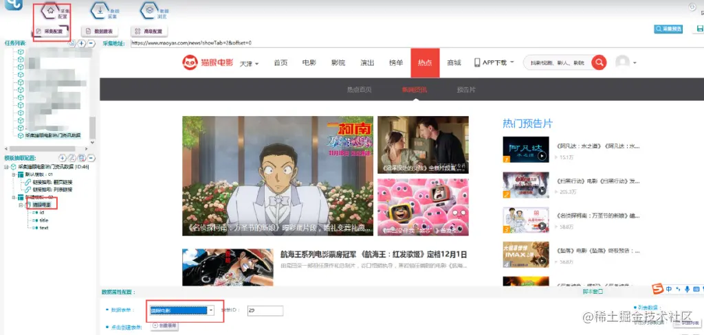Screen dimensions: 704x335
Task: Open the 《扫黑行动》 trailer link
Action: coord(598,181)
